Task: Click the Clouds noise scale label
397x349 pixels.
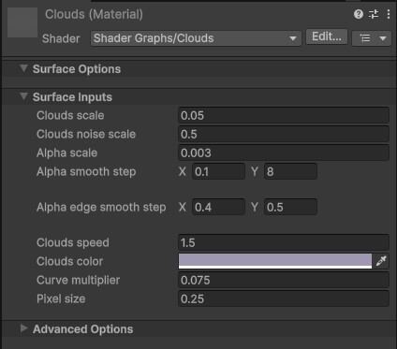Action: coord(86,134)
